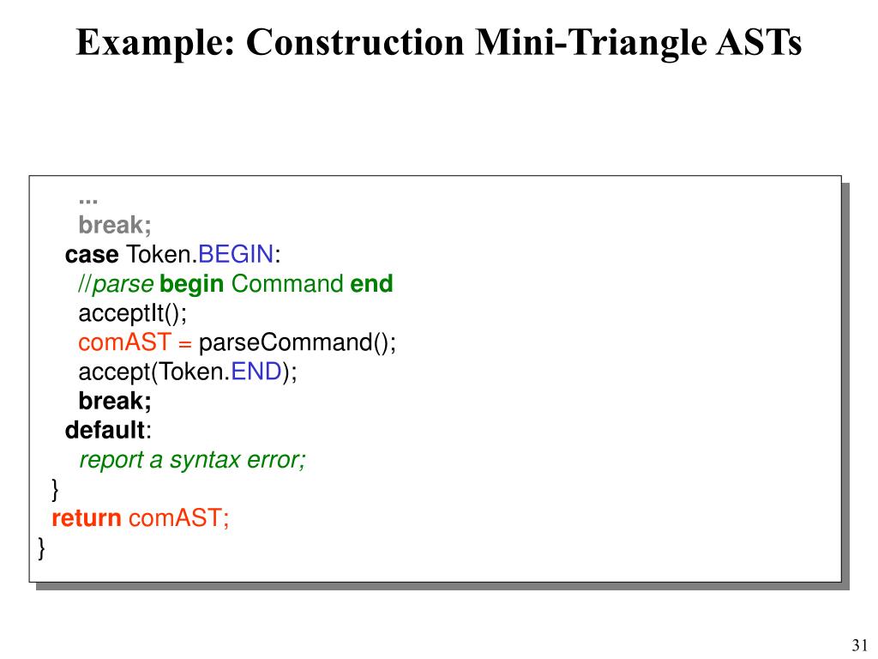Click the red comAST assignment variable

pyautogui.click(x=124, y=342)
